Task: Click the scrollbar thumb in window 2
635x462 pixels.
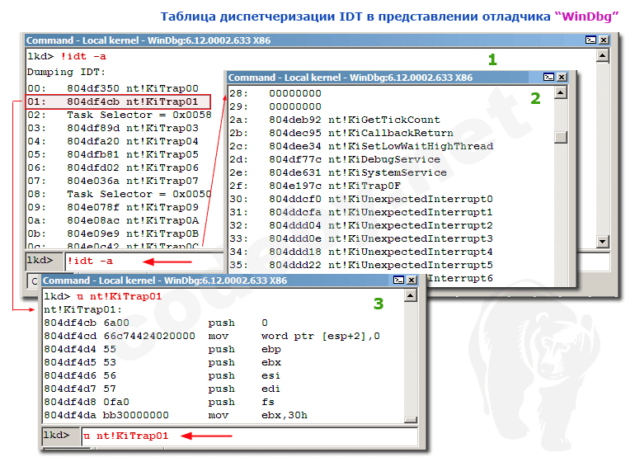Action: (x=561, y=137)
